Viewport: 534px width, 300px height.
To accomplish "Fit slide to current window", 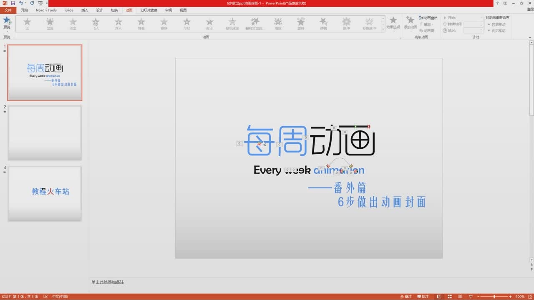I will click(530, 297).
